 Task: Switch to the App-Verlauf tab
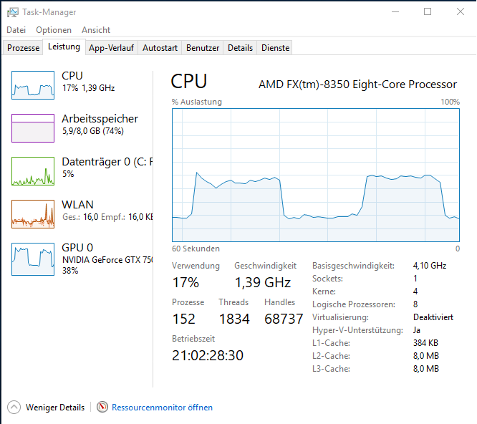111,48
